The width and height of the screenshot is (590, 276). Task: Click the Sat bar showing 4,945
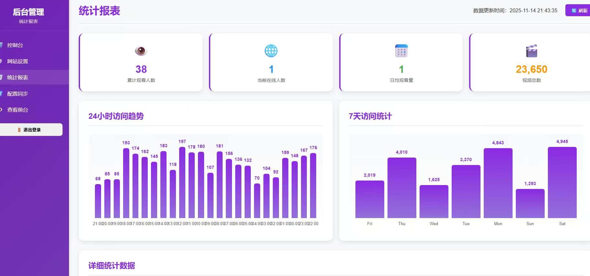tap(562, 183)
